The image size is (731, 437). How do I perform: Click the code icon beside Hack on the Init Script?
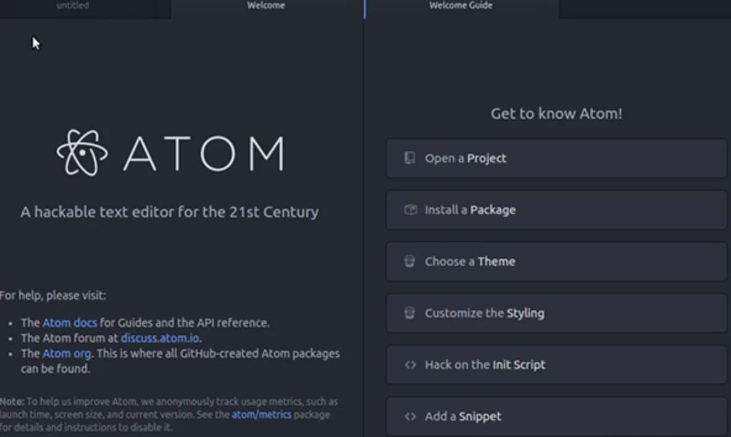[x=410, y=365]
